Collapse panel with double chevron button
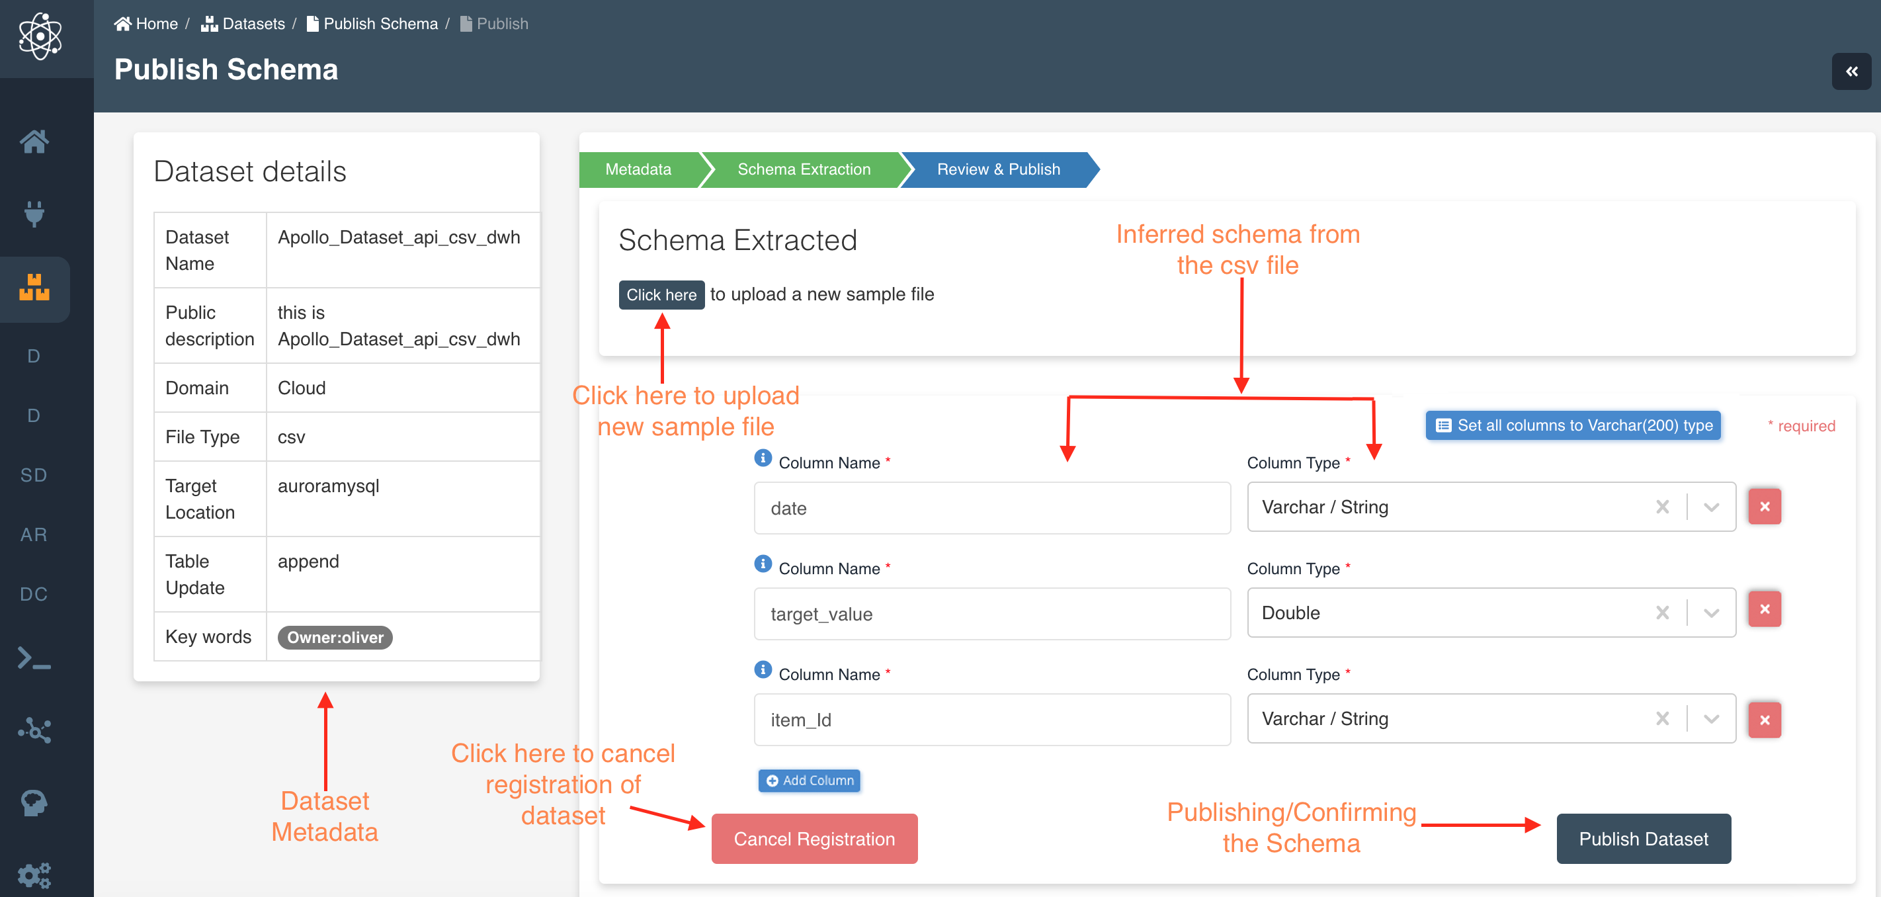The height and width of the screenshot is (897, 1881). (1851, 71)
